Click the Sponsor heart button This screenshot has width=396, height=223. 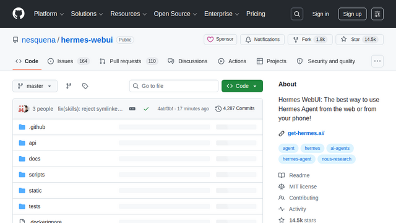pos(220,40)
